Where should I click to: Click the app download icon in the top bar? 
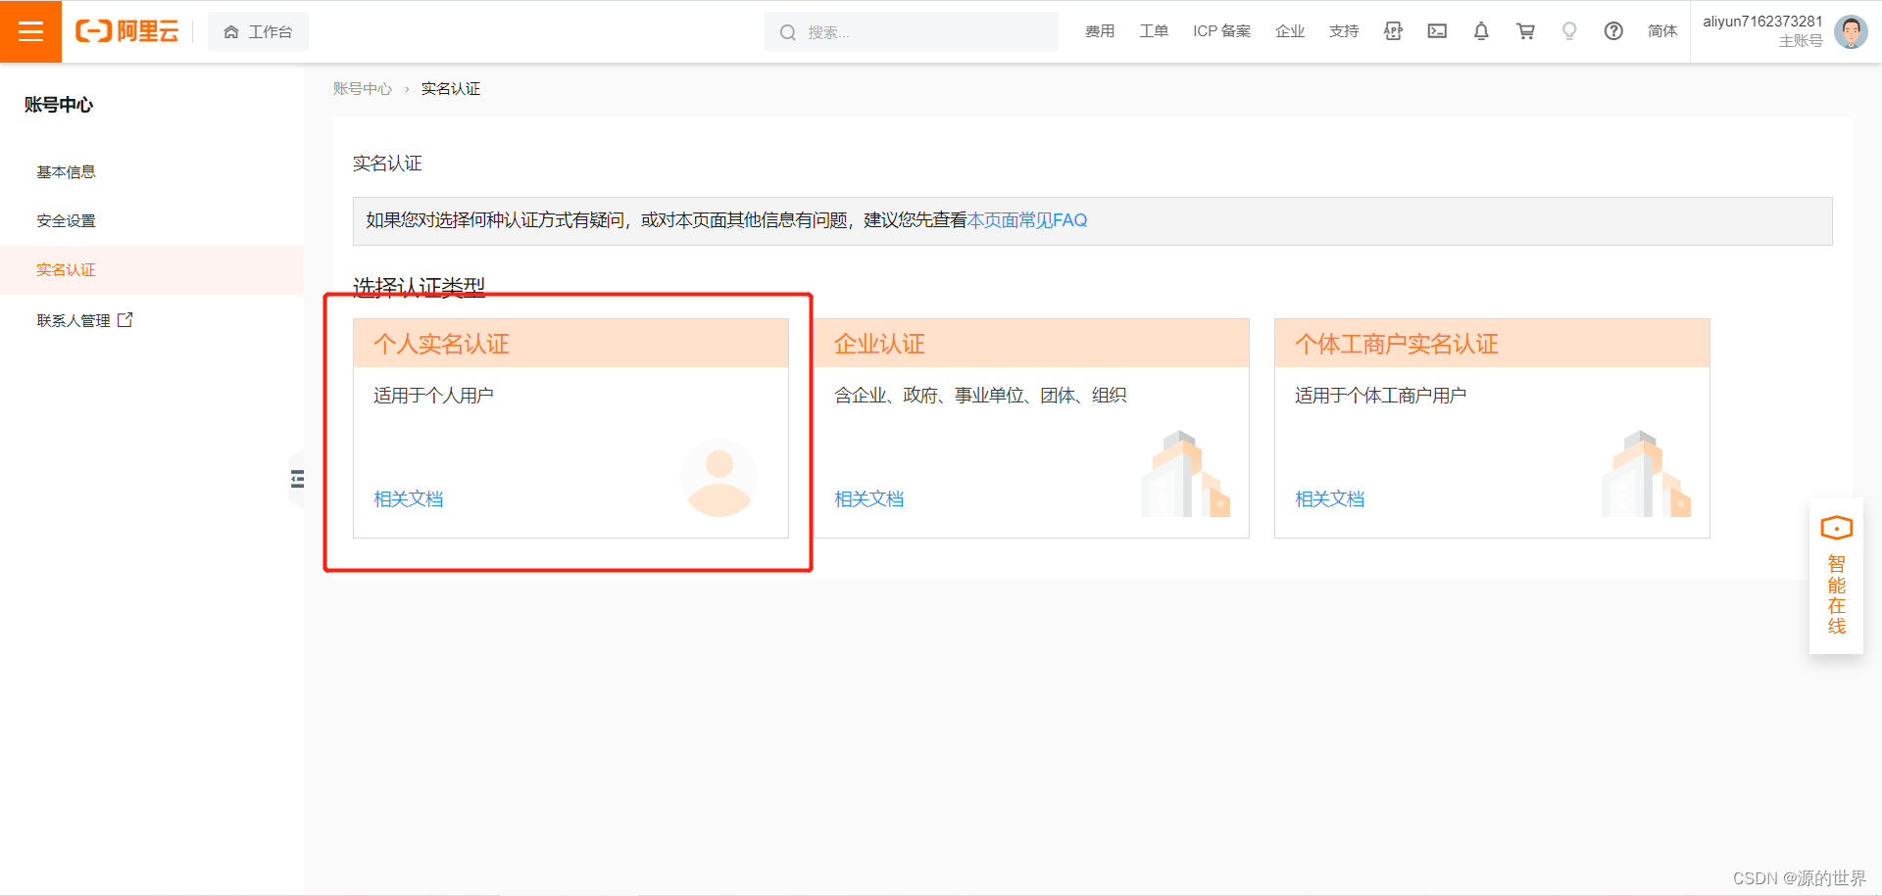click(x=1393, y=31)
